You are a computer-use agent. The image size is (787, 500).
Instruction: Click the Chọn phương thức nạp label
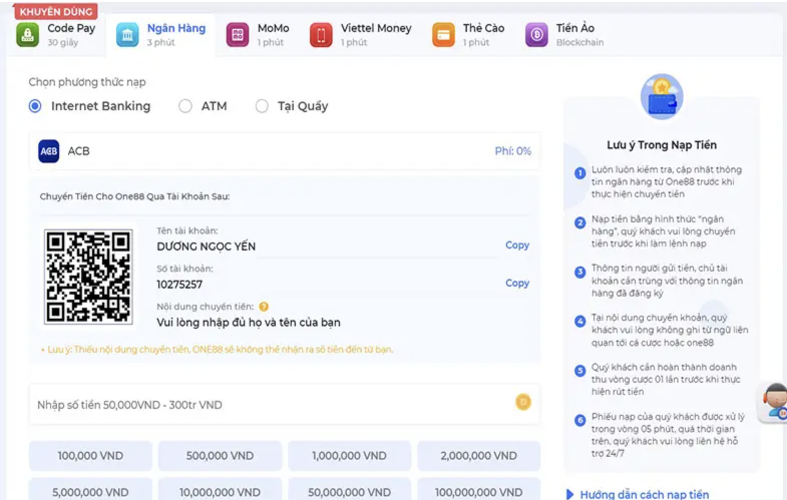[87, 82]
